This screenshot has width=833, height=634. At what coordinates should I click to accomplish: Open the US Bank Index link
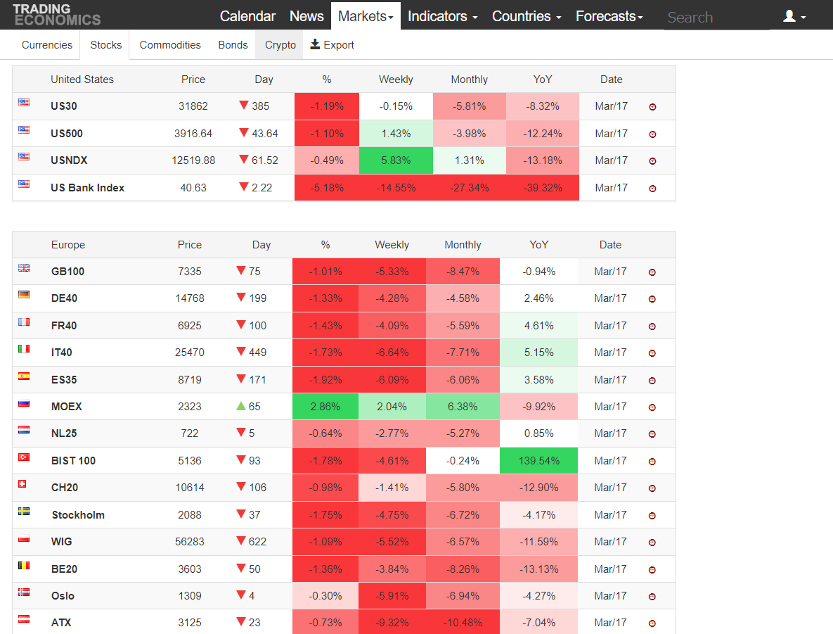tap(88, 188)
